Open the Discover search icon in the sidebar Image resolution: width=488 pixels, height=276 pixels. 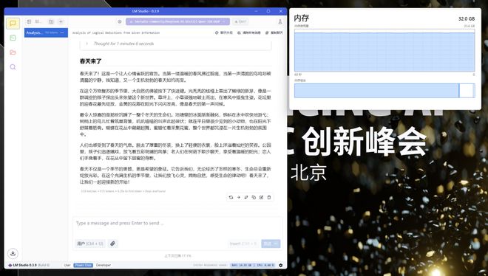[13, 66]
